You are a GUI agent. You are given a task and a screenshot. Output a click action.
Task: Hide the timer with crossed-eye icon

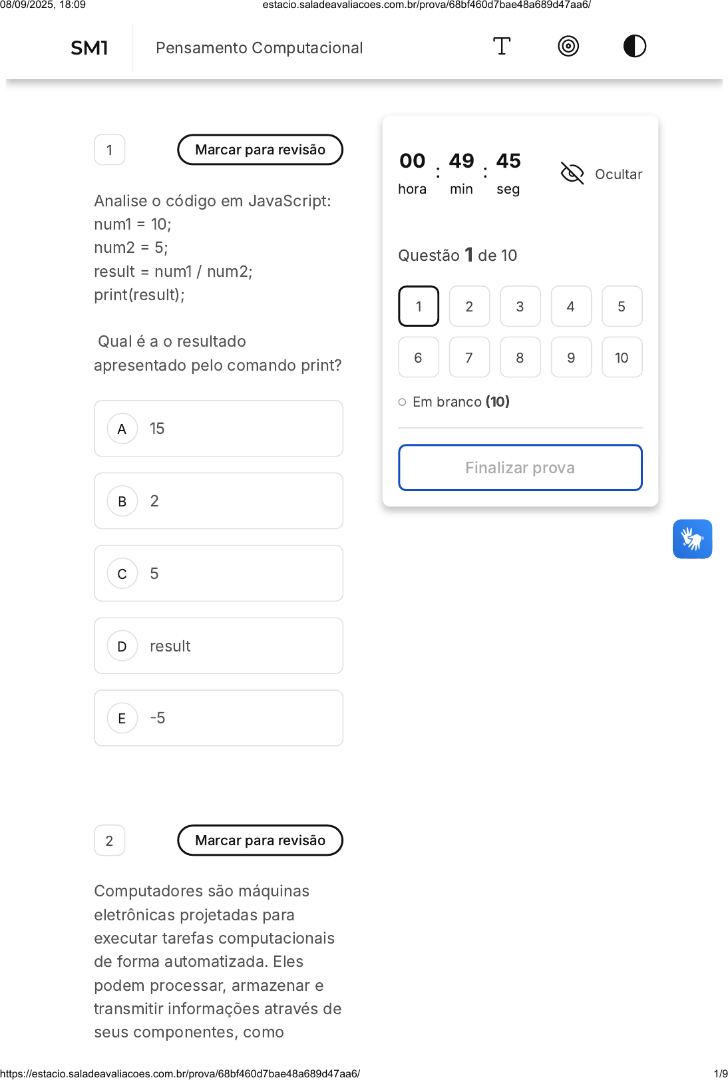click(x=572, y=174)
